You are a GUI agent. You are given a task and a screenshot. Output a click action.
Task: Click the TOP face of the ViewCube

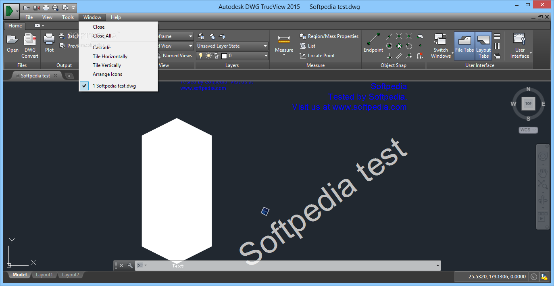[x=528, y=104]
